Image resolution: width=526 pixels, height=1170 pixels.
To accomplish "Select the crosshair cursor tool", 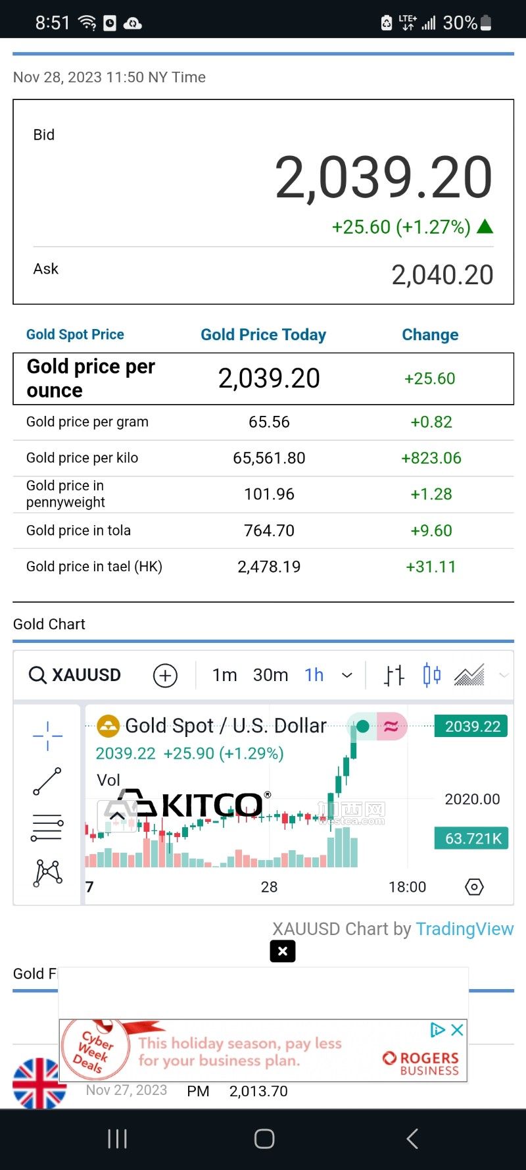I will (47, 736).
